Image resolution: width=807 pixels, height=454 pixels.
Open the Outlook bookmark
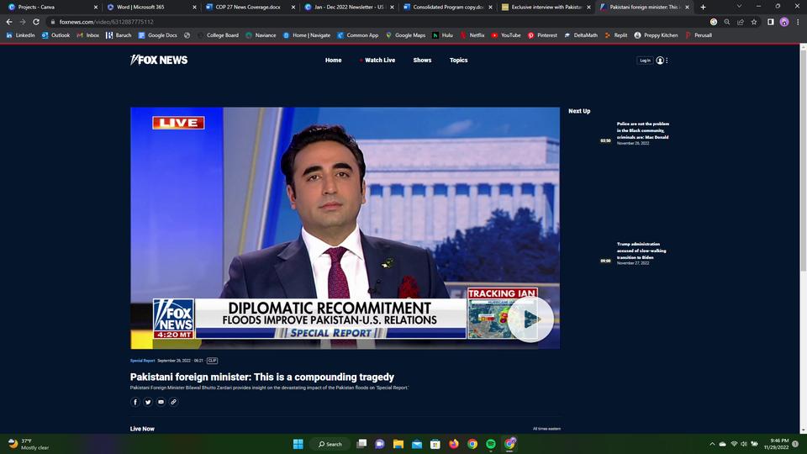point(55,35)
